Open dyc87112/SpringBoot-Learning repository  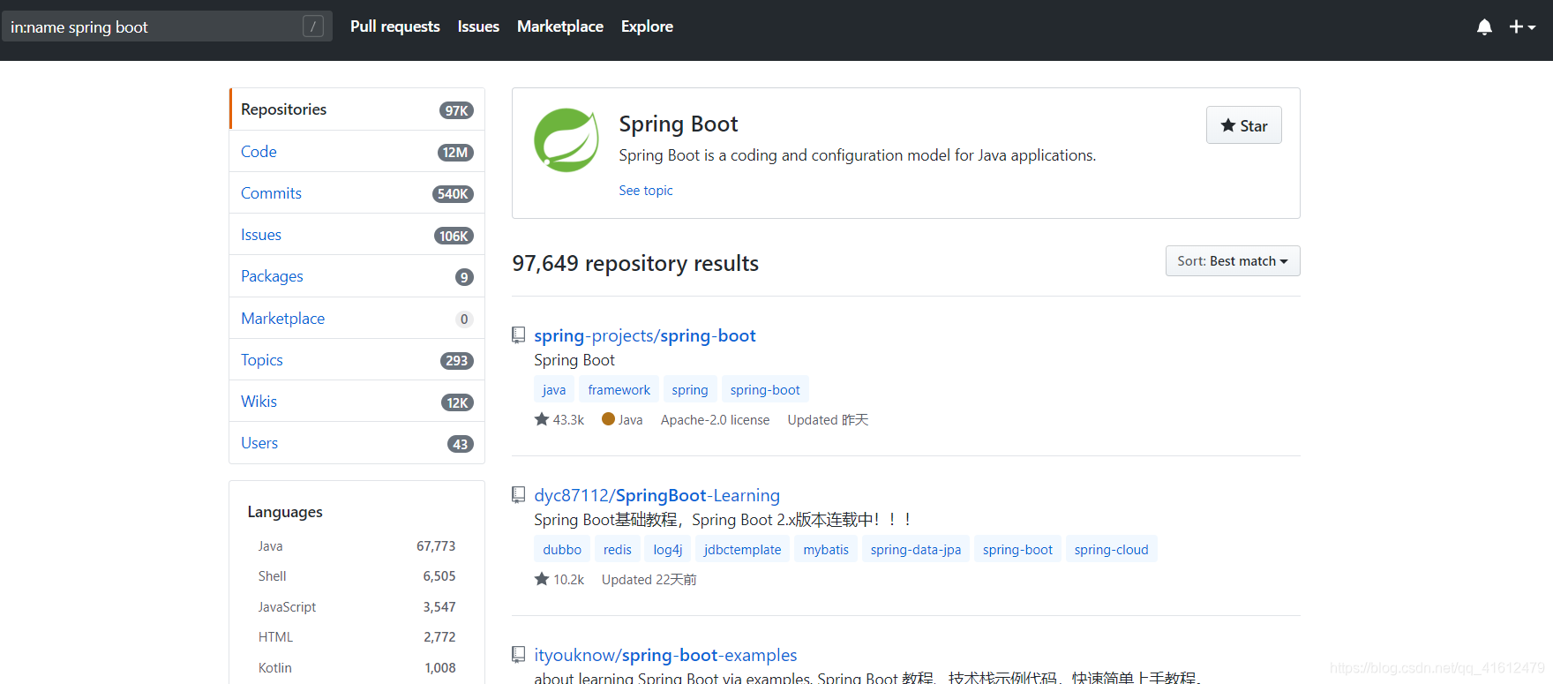(656, 495)
